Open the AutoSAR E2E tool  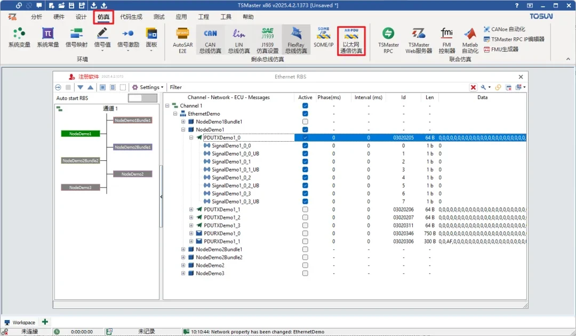click(183, 40)
